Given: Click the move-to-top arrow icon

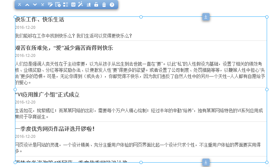Looking at the screenshot, I should (19, 5).
